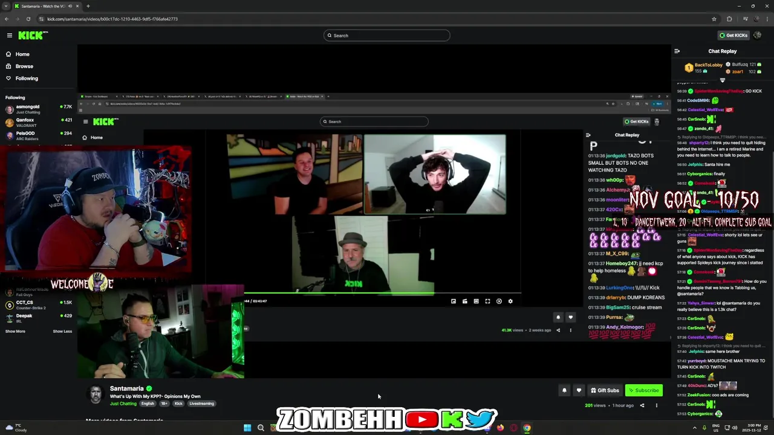Toggle inner video follow heart
Viewport: 774px width, 435px height.
point(570,317)
